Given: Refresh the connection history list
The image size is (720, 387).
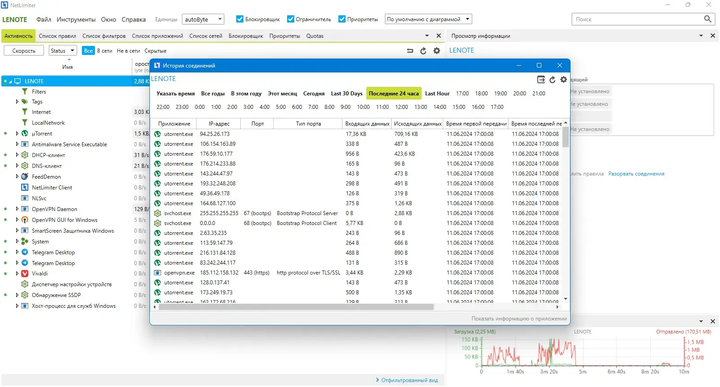Looking at the screenshot, I should pos(552,80).
